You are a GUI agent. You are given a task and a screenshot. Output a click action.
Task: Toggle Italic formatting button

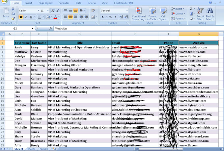coord(26,17)
